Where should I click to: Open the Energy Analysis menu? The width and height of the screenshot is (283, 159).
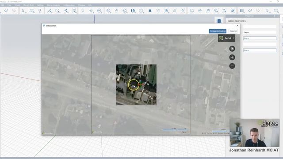[54, 5]
